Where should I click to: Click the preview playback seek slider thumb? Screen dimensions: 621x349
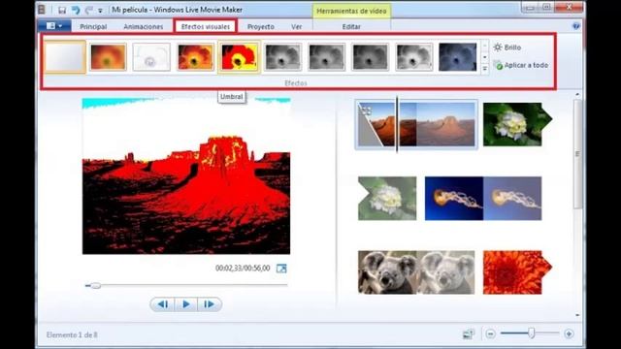[x=95, y=285]
